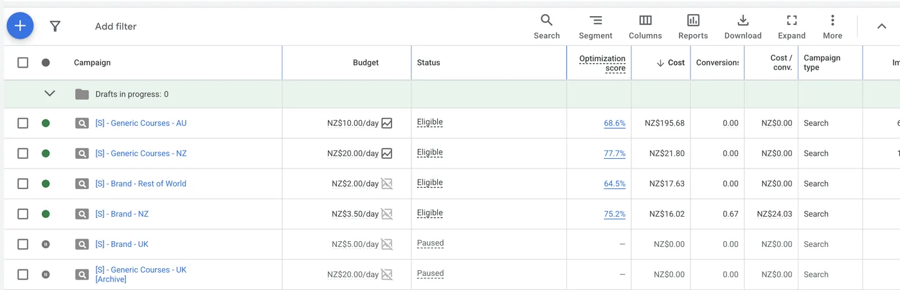Click search campaign icon for Generic Courses - AU
The image size is (900, 290).
coord(82,123)
